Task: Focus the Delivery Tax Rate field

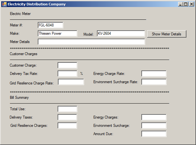Action: coord(67,74)
